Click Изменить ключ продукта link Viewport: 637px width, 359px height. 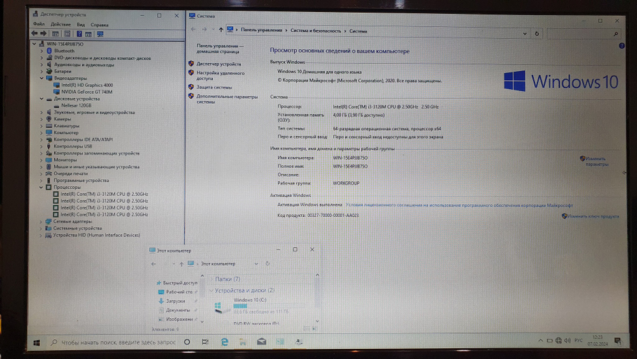click(x=593, y=216)
